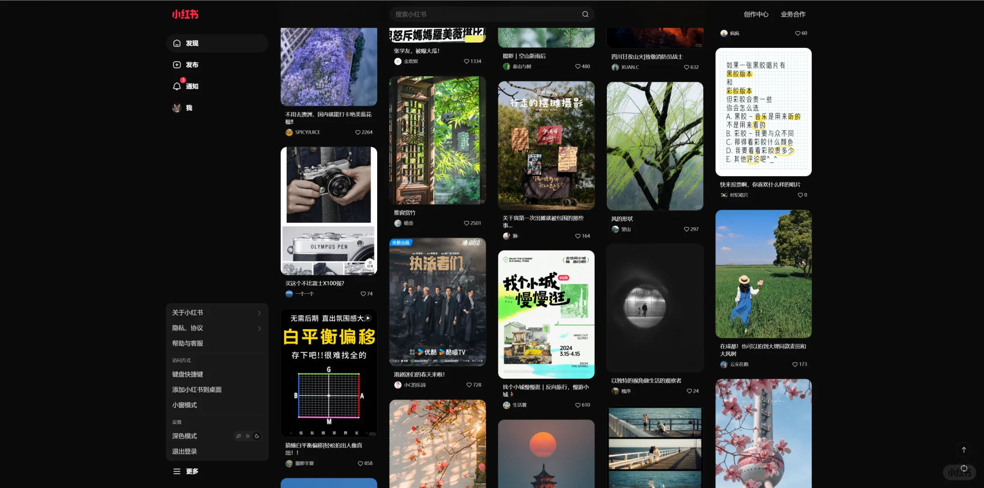Open the 更多 hamburger menu

pyautogui.click(x=177, y=471)
